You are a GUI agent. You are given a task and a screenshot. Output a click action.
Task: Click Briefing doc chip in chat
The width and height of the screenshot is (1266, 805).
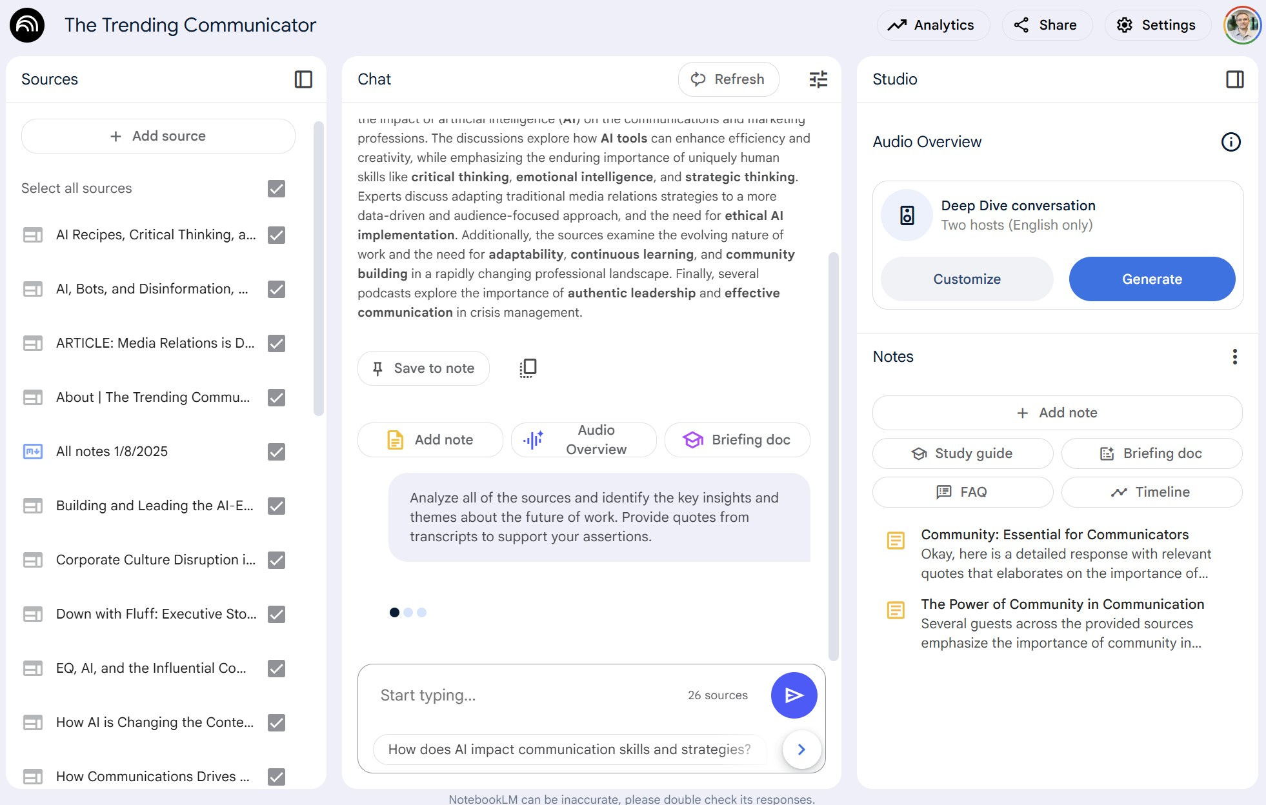[x=738, y=440]
